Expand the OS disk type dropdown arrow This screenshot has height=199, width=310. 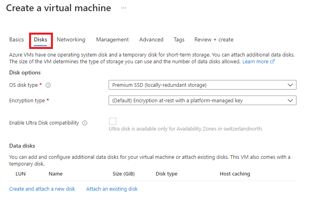290,85
